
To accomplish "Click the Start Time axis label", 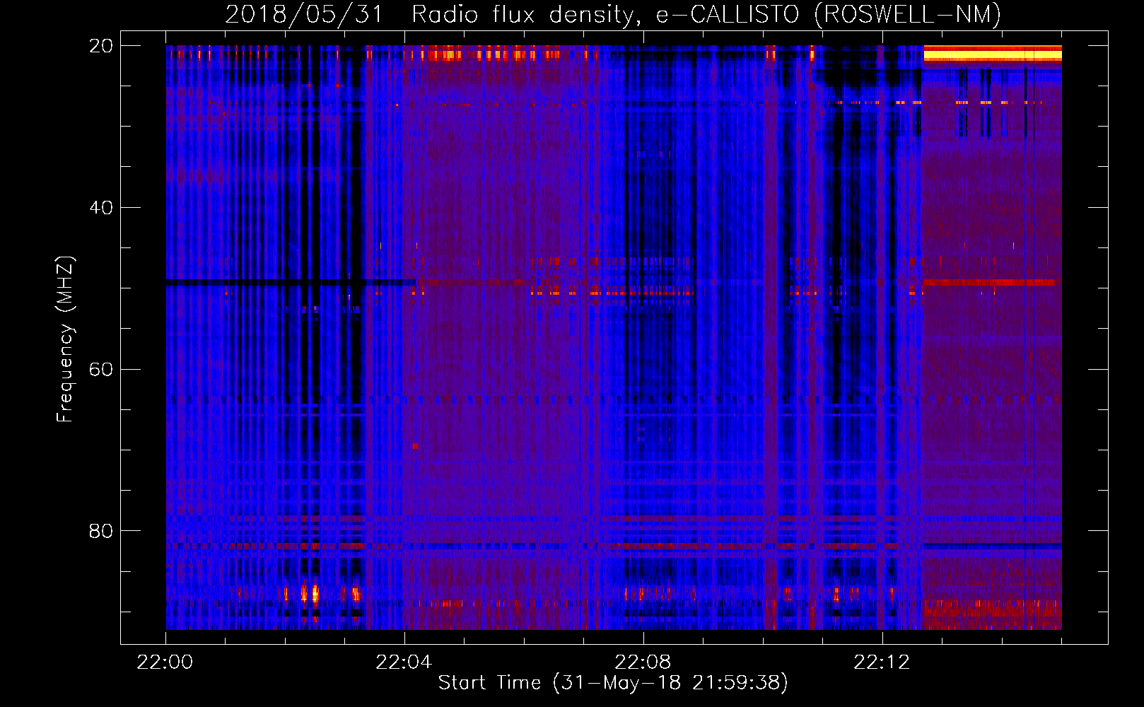I will pyautogui.click(x=613, y=683).
